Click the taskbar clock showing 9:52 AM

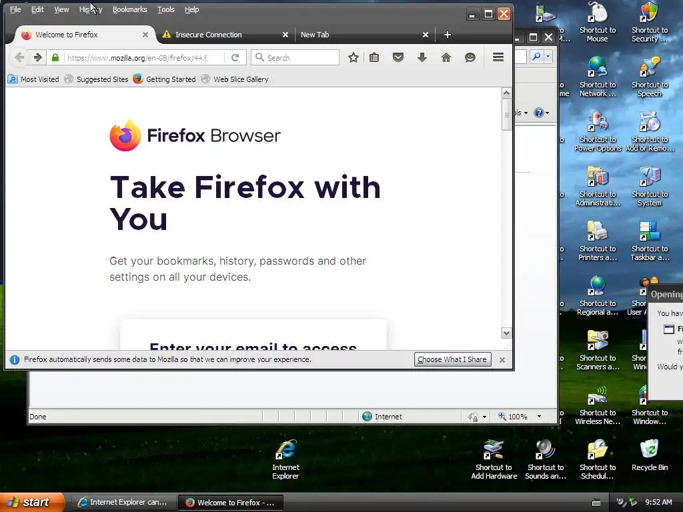658,503
